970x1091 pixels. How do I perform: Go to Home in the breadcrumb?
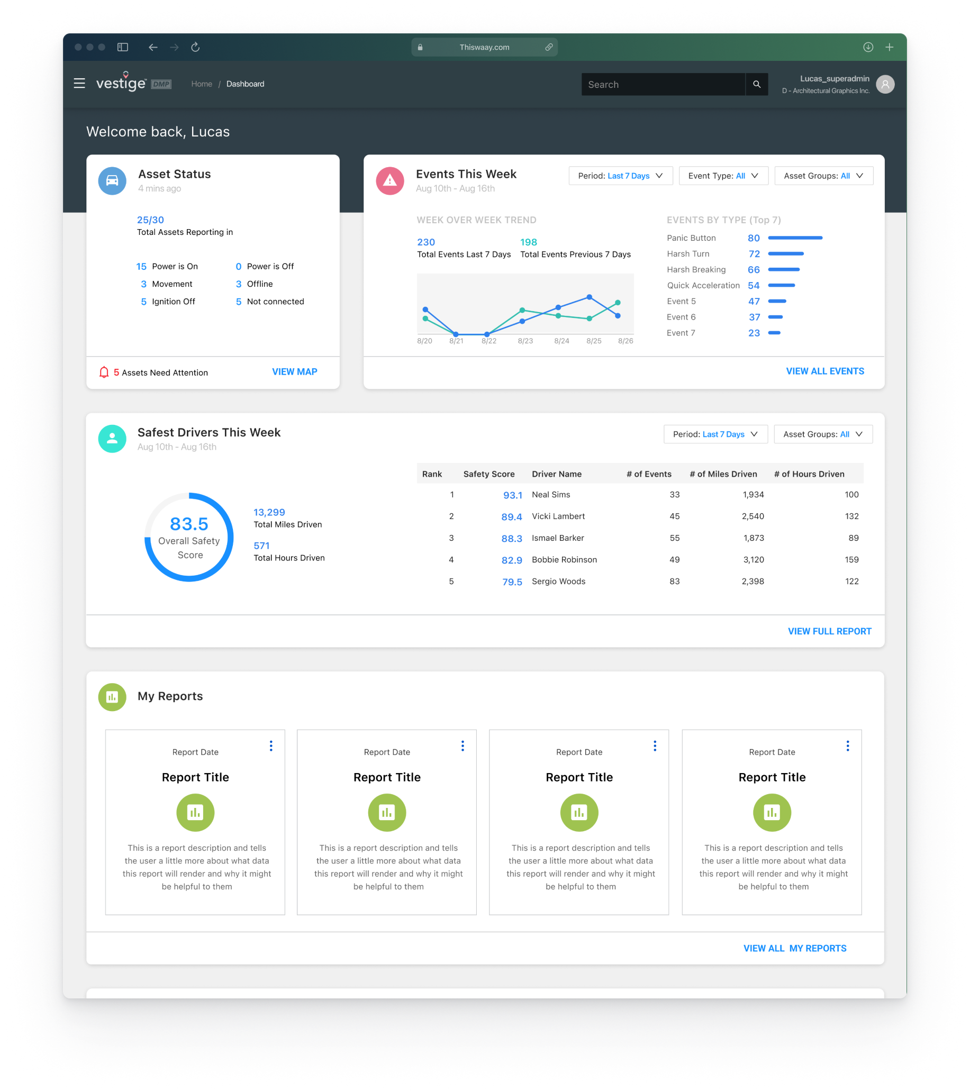pos(202,84)
